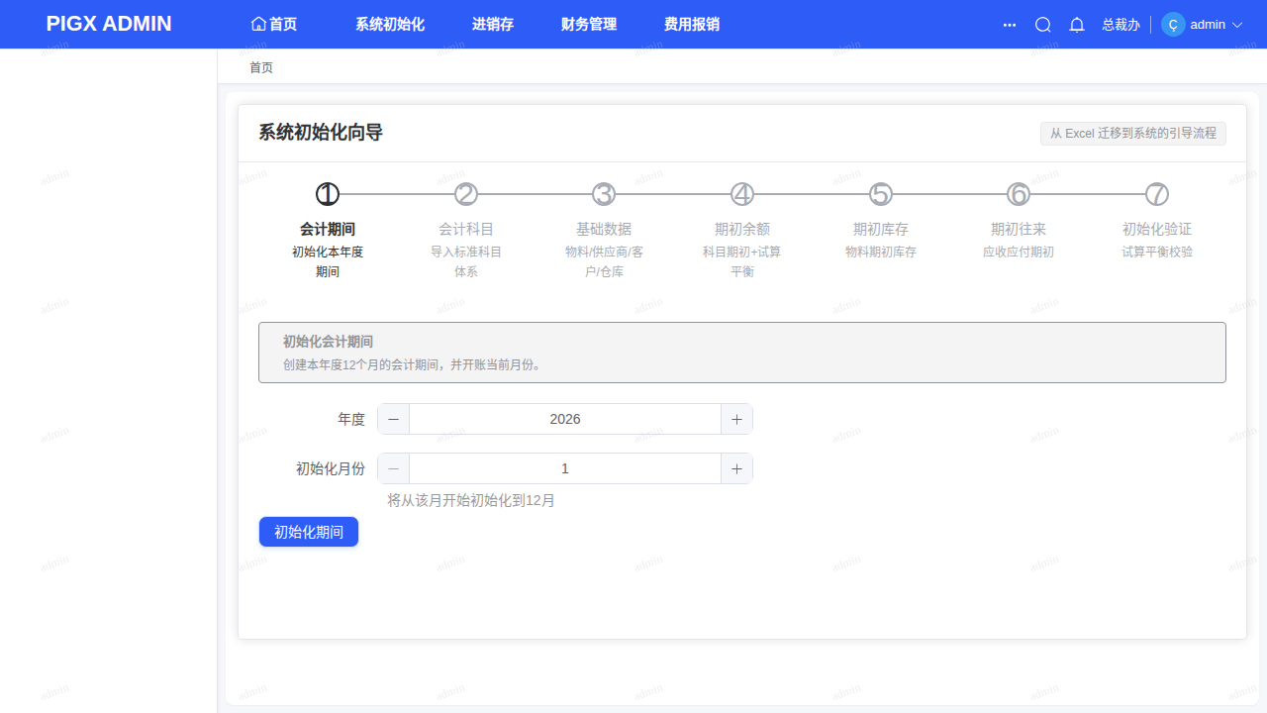Viewport: 1267px width, 713px height.
Task: Select step 3 基础数据 circle icon
Action: click(604, 194)
